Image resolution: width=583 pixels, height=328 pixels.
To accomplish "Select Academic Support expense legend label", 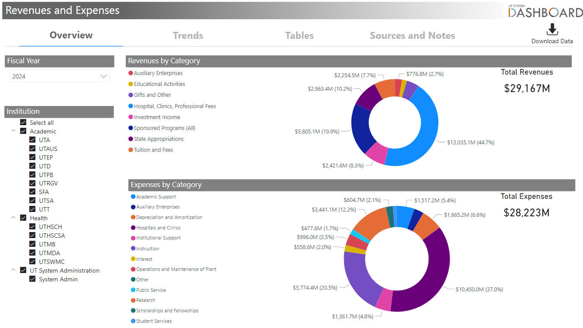I will click(x=156, y=197).
